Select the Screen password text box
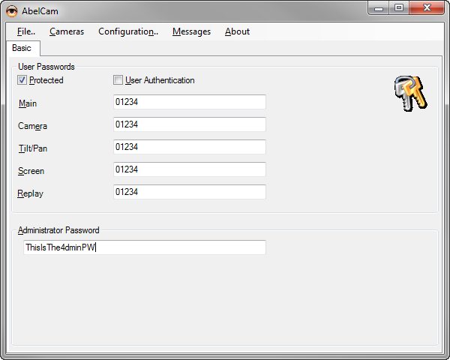Viewport: 450px width, 360px height. click(189, 169)
